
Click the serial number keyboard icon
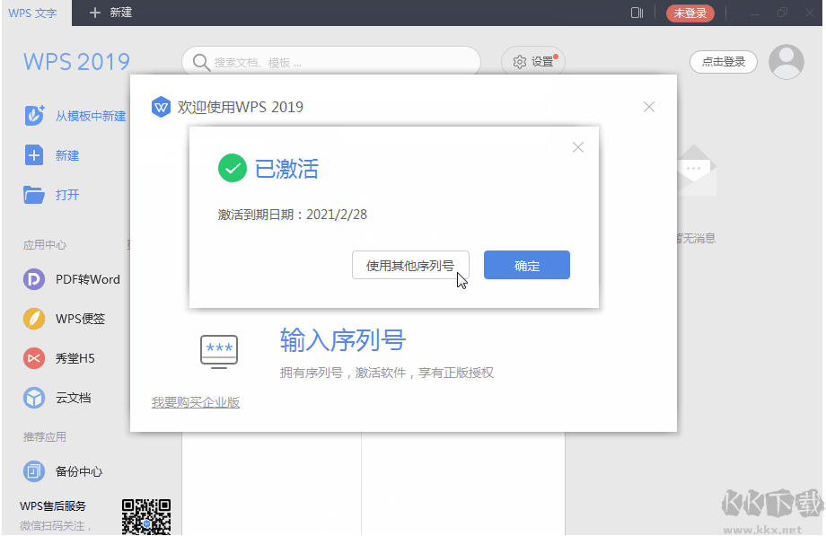coord(218,351)
